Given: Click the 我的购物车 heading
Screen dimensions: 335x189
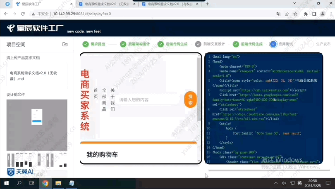Looking at the screenshot, I should tap(102, 155).
